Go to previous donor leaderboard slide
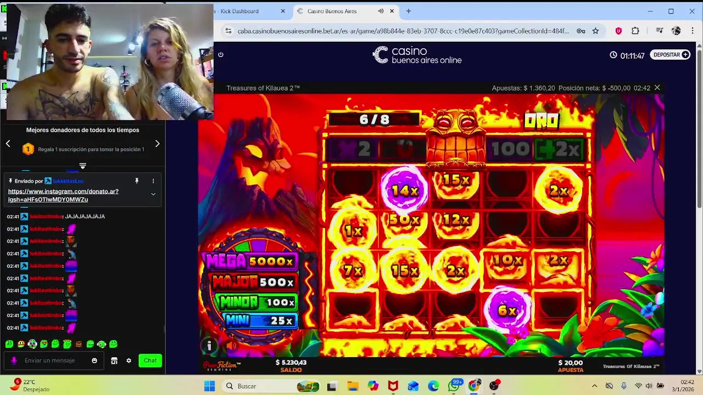 8,144
